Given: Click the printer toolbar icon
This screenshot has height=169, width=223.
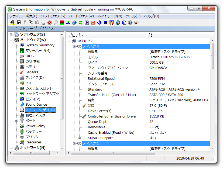Looking at the screenshot, I should tap(43, 23).
